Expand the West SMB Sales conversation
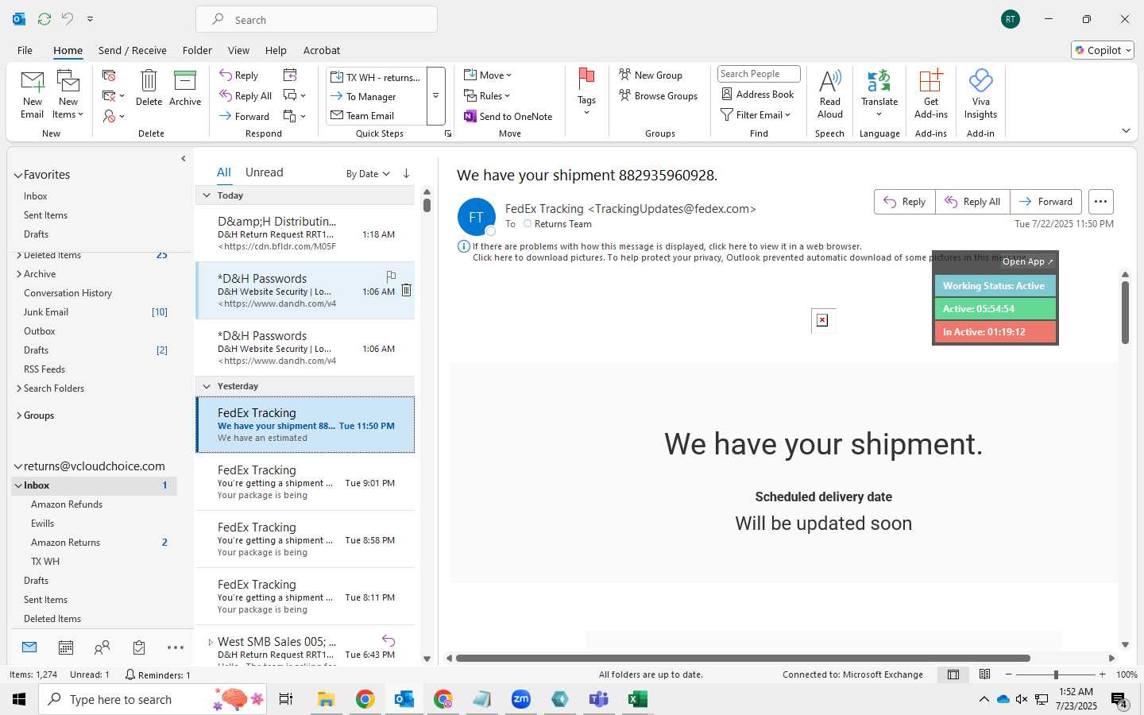This screenshot has height=715, width=1144. tap(211, 642)
